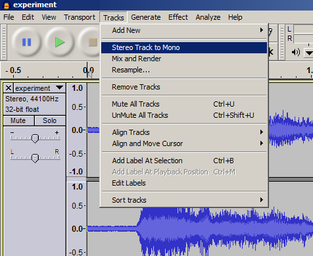
Task: Open the Help menu
Action: tap(235, 17)
